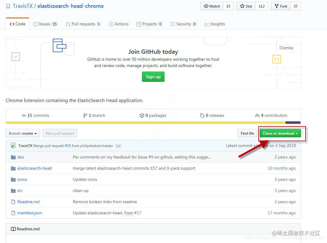Star the repository
The height and width of the screenshot is (243, 327).
coord(246,6)
